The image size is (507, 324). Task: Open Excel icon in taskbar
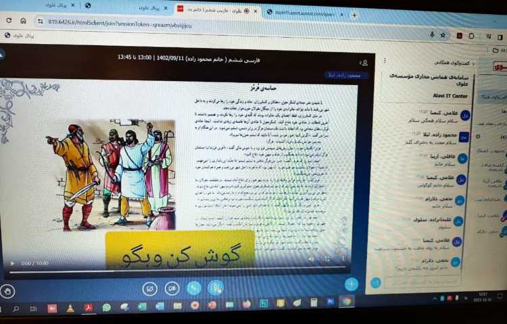(x=142, y=306)
